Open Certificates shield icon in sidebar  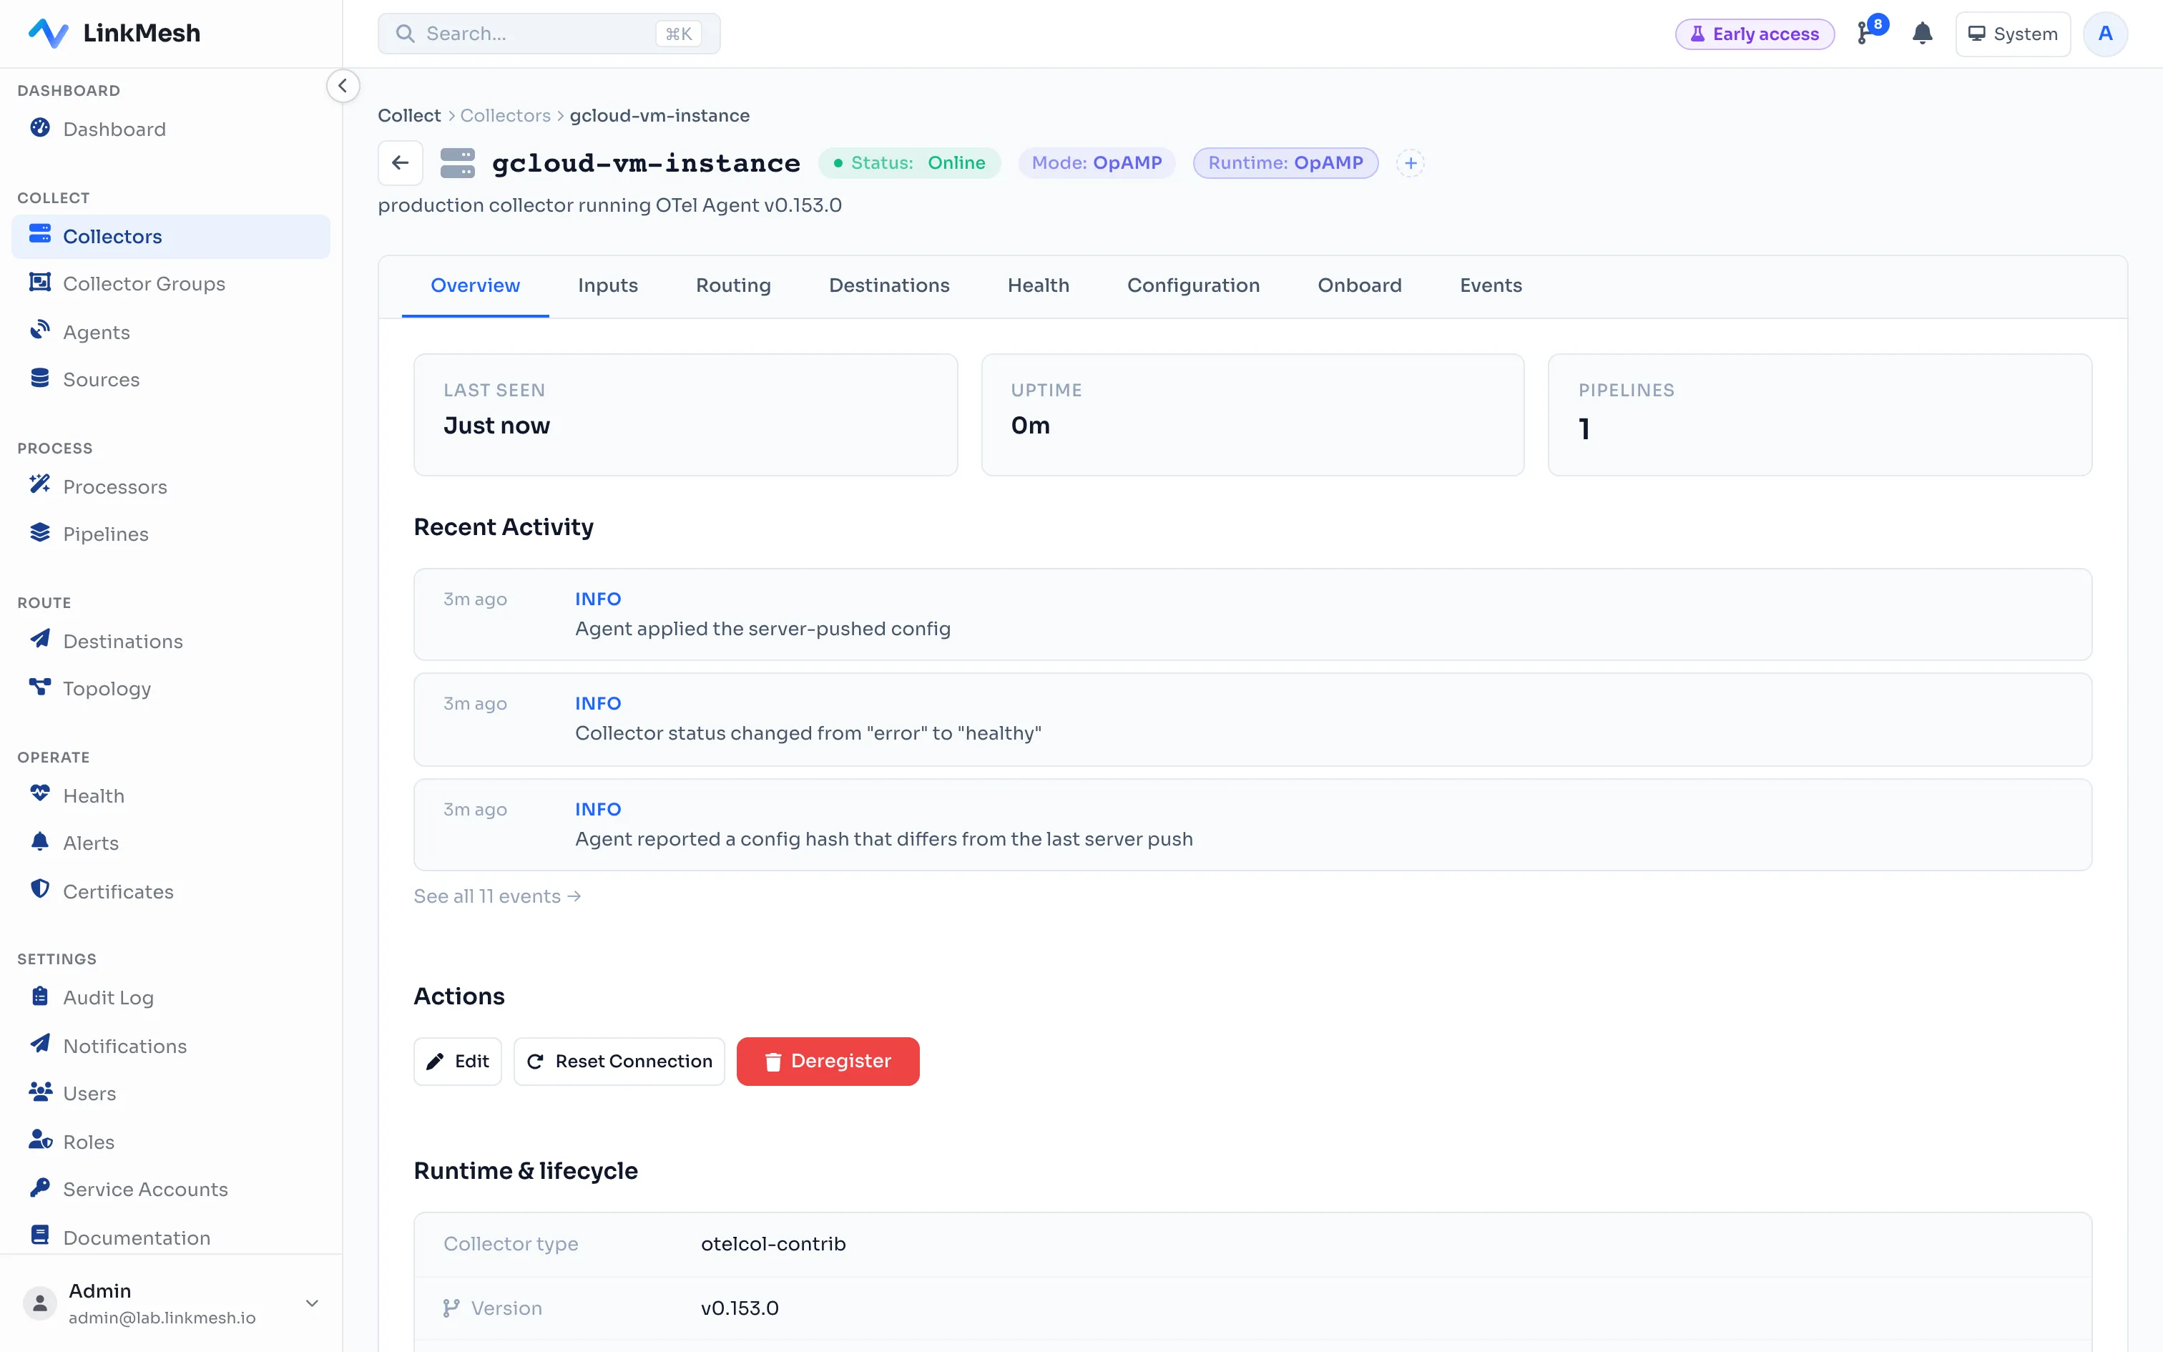click(x=40, y=890)
